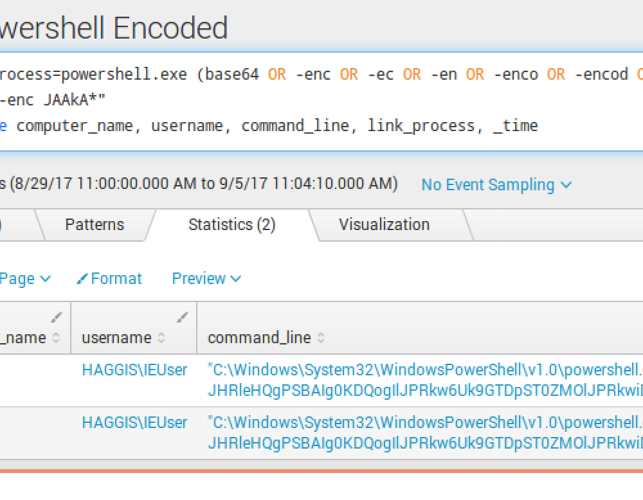Viewport: 643px width, 500px height.
Task: Click the Format pencil icon
Action: (x=82, y=279)
